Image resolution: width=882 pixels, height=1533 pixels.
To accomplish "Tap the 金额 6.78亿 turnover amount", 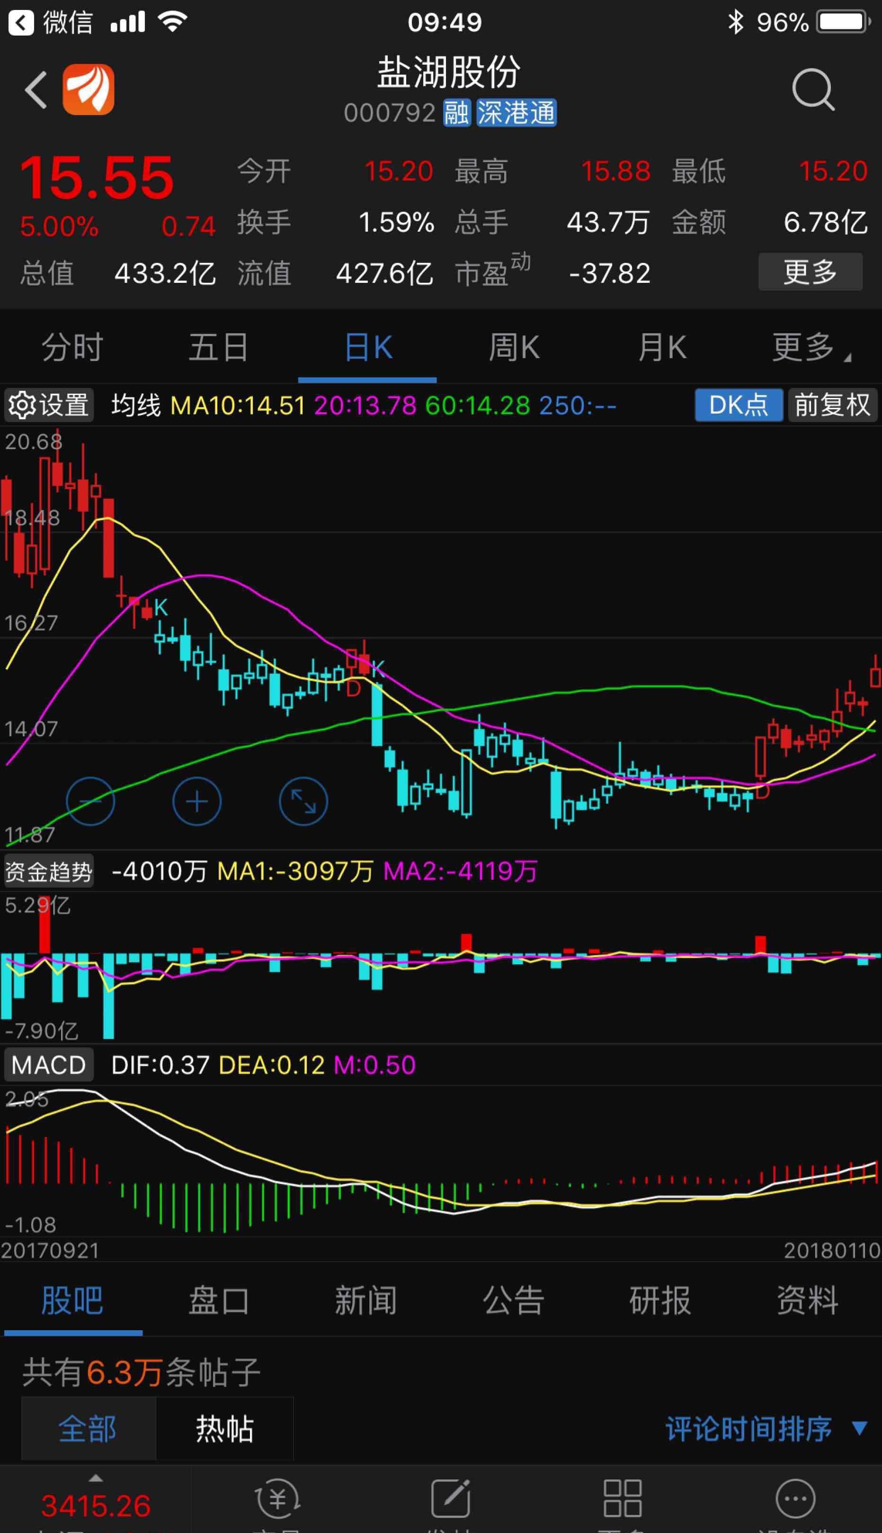I will tap(769, 222).
